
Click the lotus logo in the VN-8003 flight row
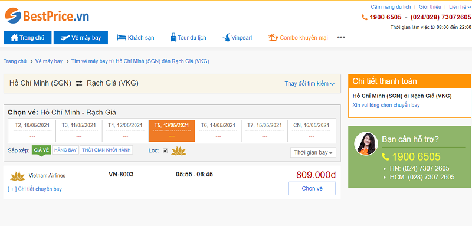18,176
